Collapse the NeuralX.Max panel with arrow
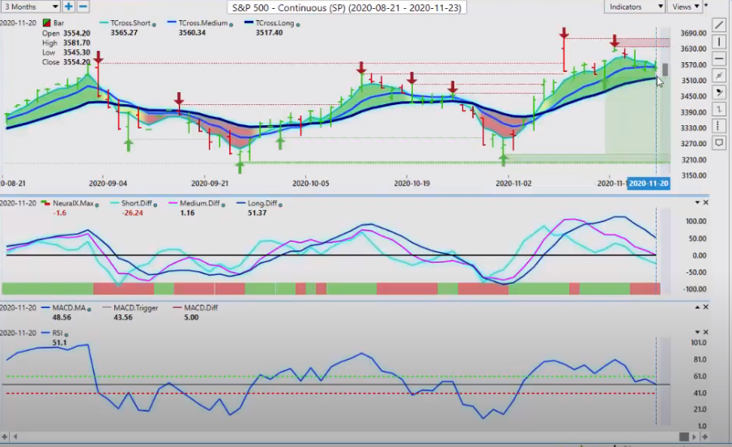Image resolution: width=732 pixels, height=447 pixels. pos(697,202)
